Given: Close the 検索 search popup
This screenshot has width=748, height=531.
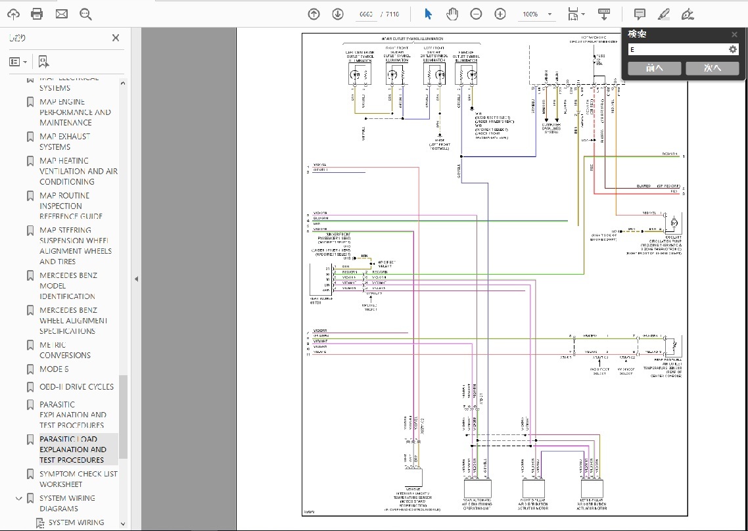Looking at the screenshot, I should pos(734,34).
